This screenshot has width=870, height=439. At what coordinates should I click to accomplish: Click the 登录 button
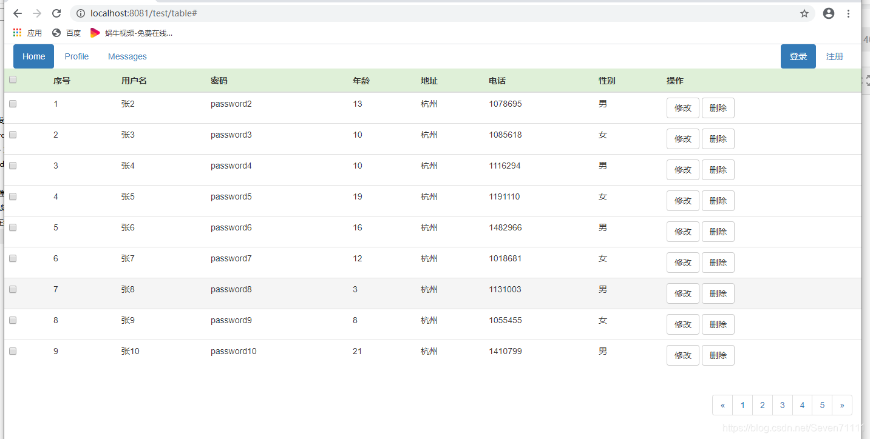click(798, 56)
